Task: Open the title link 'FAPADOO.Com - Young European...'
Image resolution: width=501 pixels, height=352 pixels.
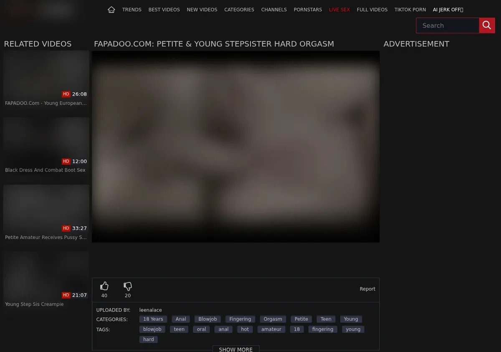Action: point(46,103)
